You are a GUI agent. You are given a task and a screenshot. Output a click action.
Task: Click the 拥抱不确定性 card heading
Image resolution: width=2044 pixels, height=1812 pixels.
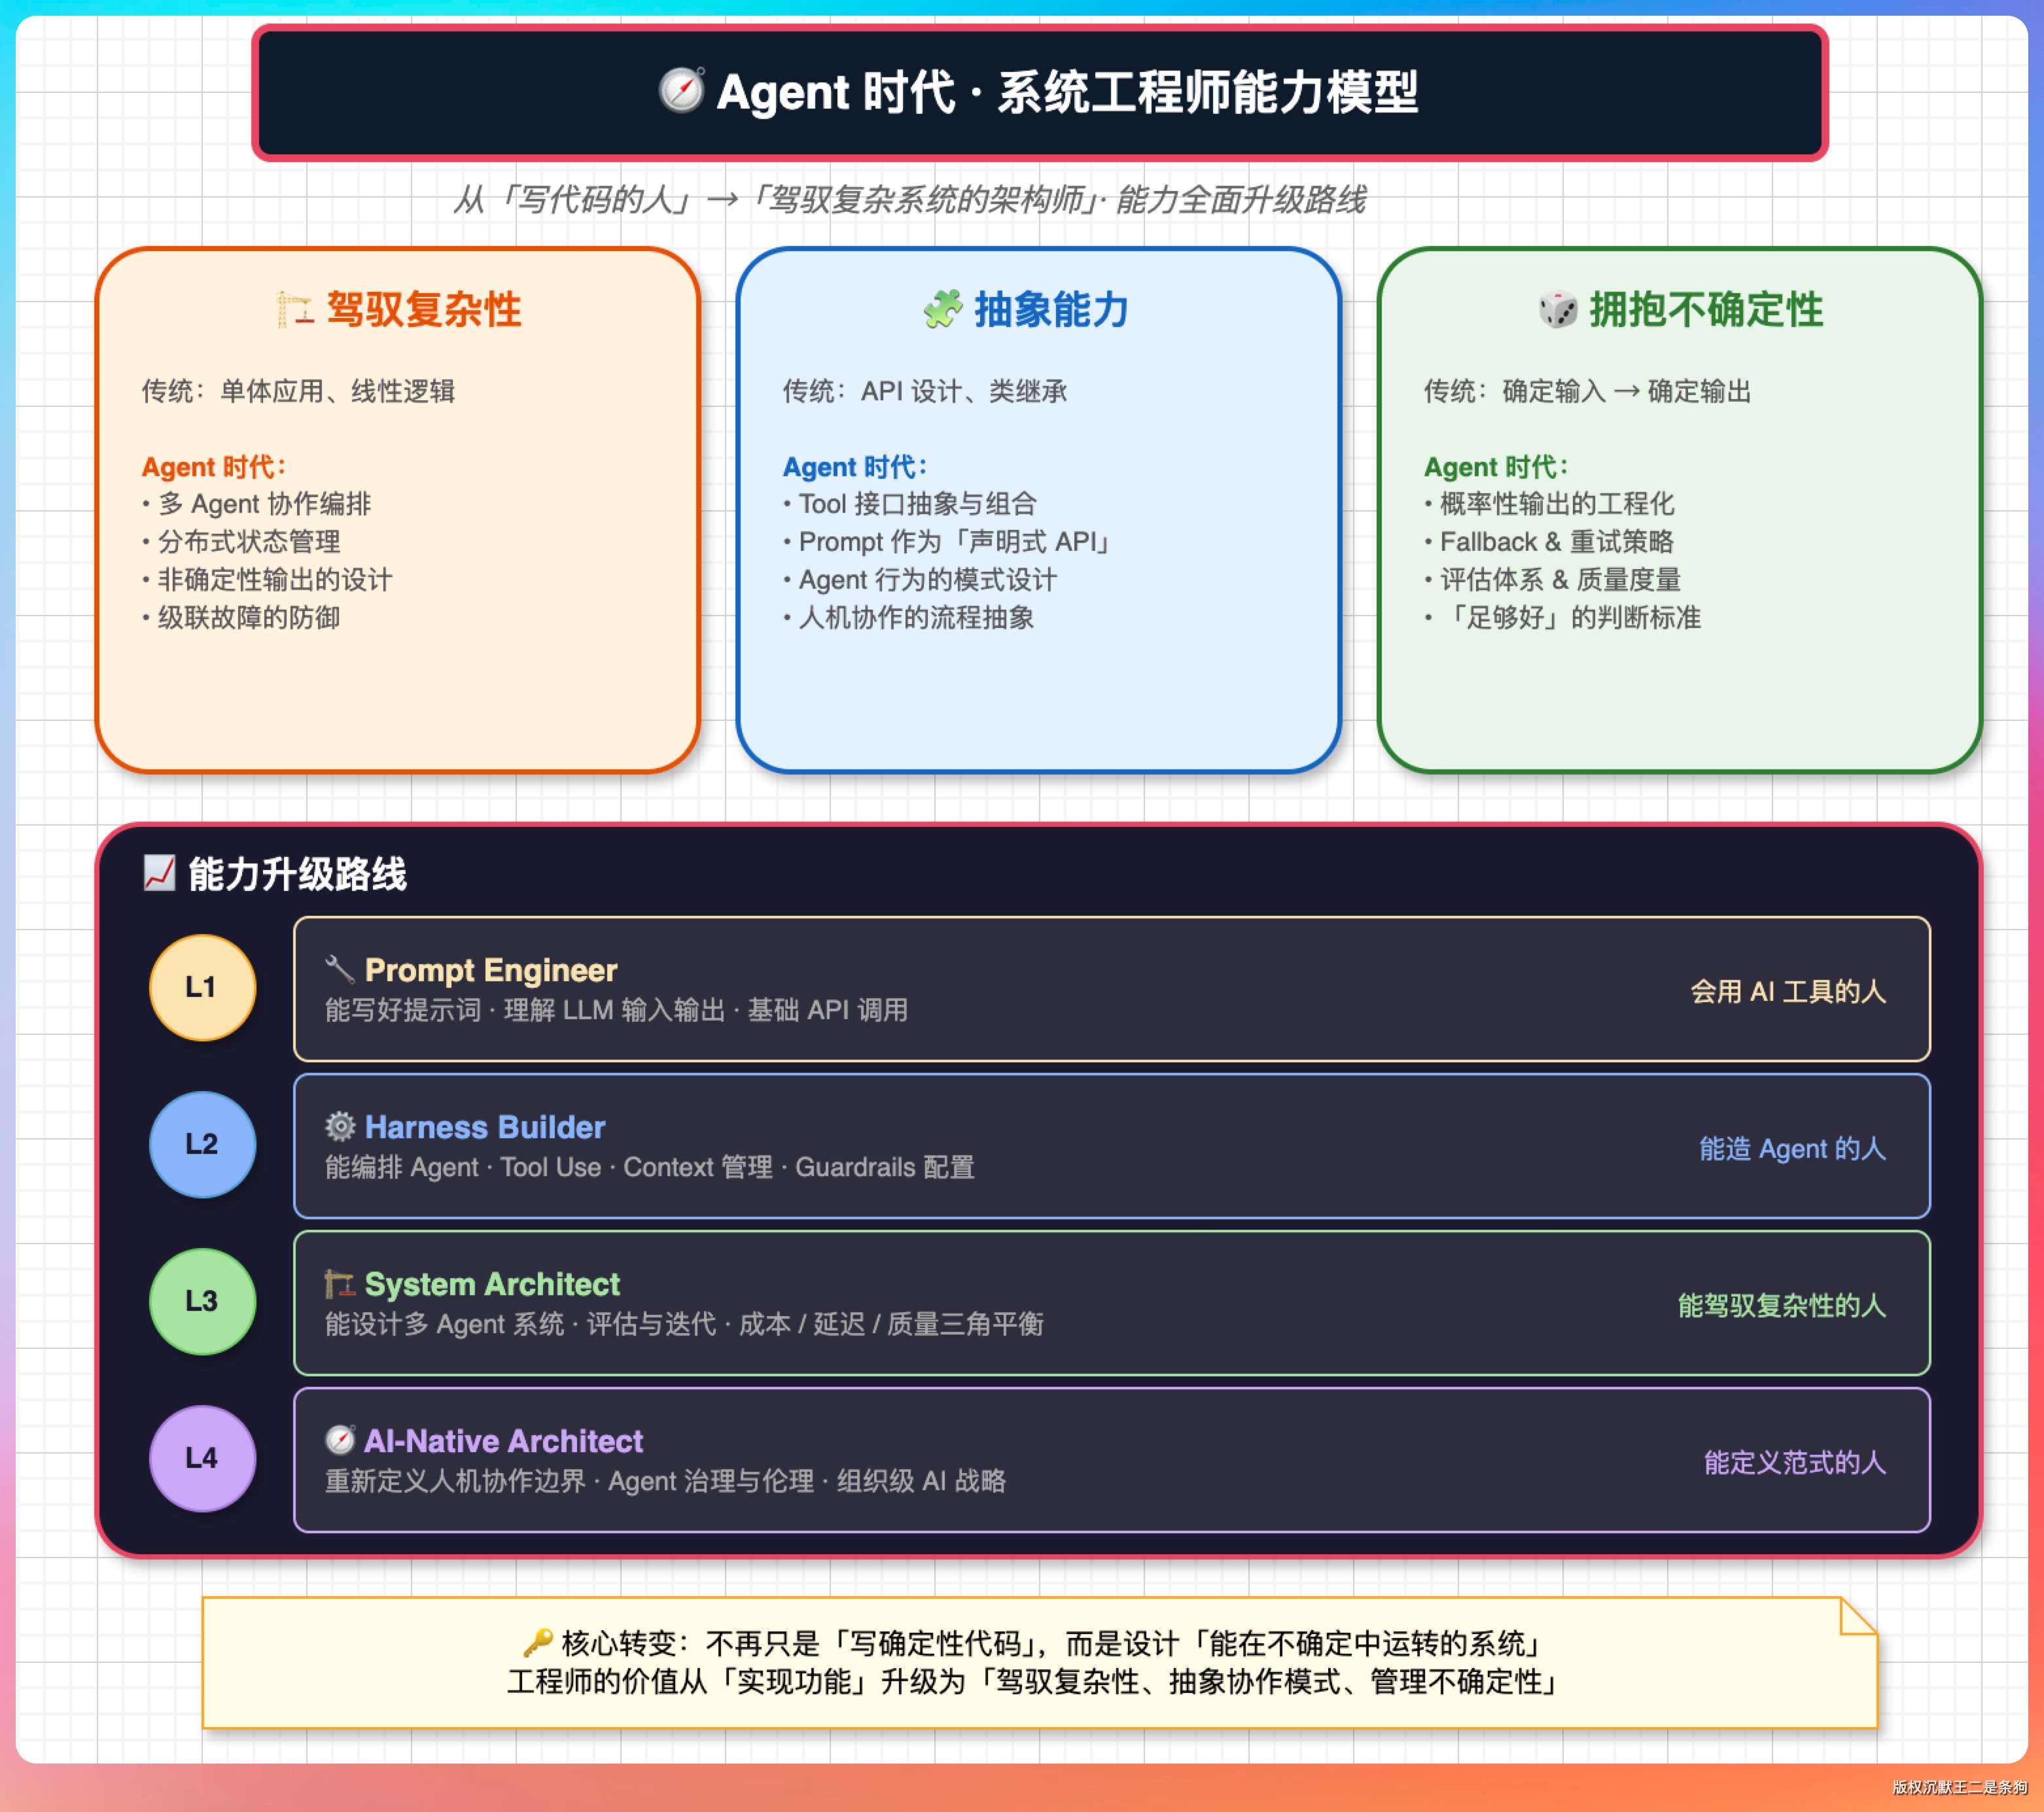[1706, 309]
